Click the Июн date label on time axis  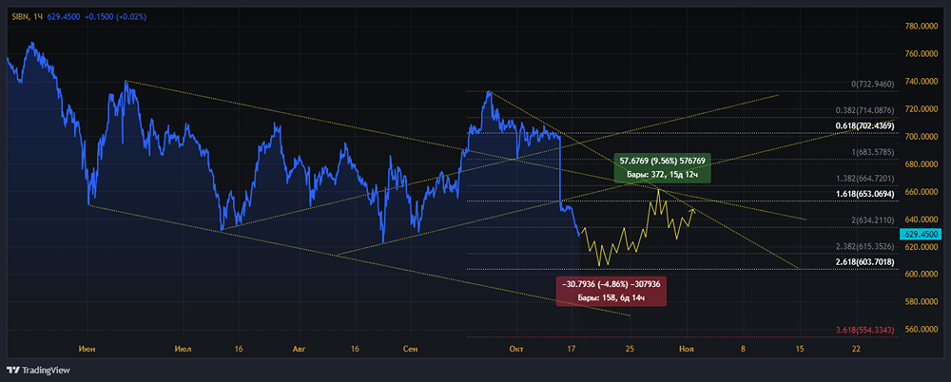pyautogui.click(x=87, y=349)
